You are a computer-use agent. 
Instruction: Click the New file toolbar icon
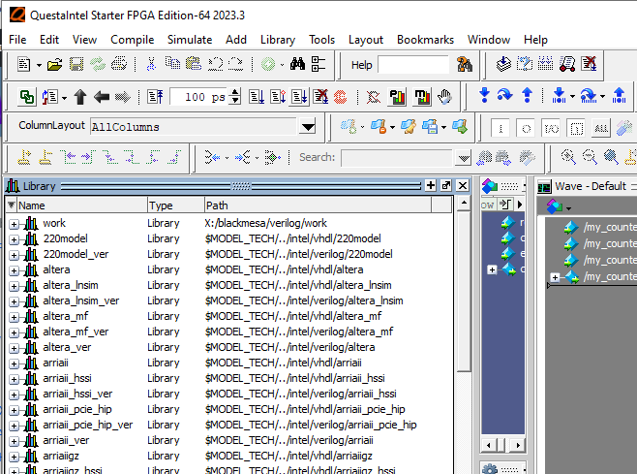[23, 64]
